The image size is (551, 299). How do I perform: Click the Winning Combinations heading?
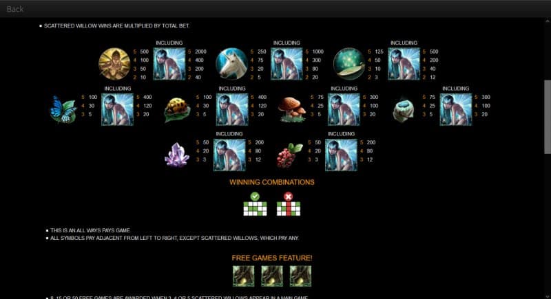(x=272, y=182)
